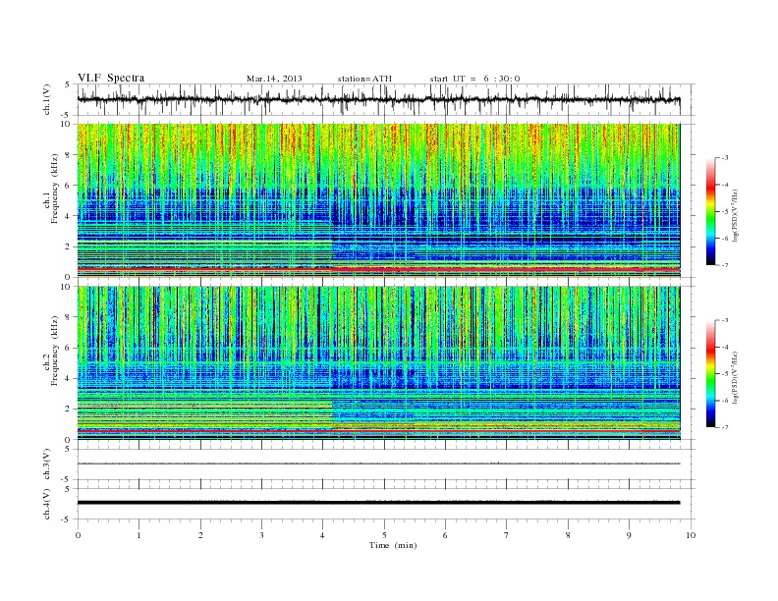Image resolution: width=778 pixels, height=601 pixels.
Task: Click time-axis tick label "1"
Action: tap(139, 535)
